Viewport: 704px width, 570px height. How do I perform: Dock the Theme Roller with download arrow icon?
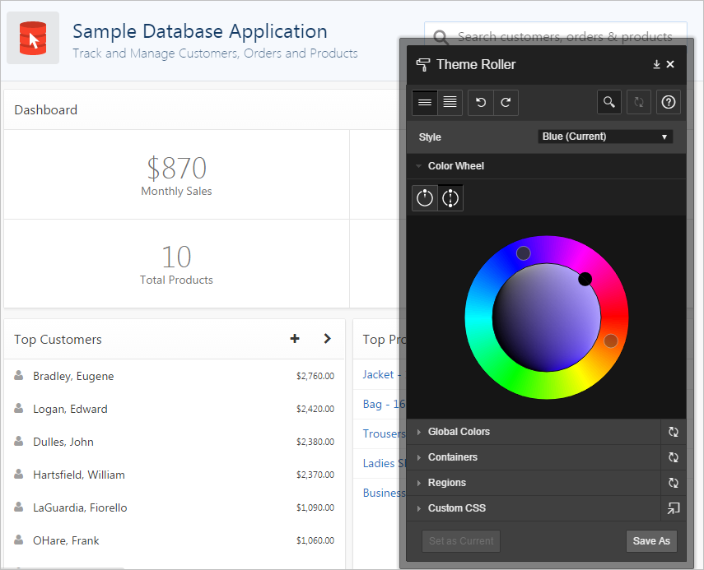[x=656, y=64]
